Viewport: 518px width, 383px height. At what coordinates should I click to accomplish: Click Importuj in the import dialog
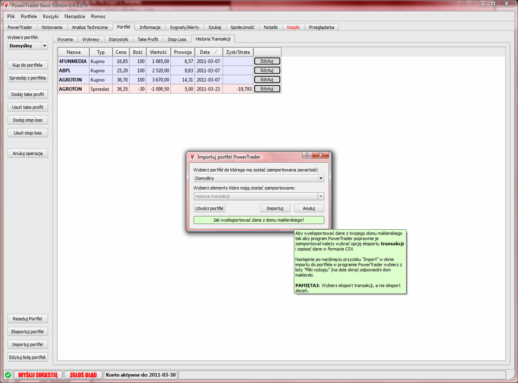(x=275, y=208)
